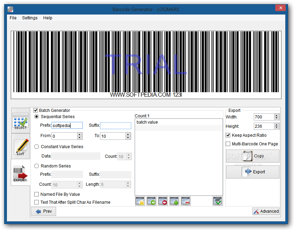
Task: Increase the From value spinner
Action: click(80, 134)
